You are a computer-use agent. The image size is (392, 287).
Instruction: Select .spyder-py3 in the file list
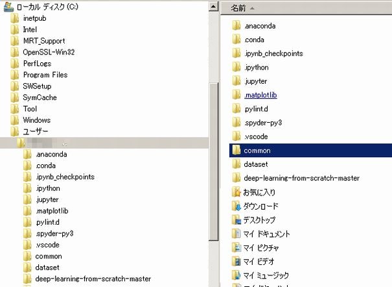pyautogui.click(x=263, y=123)
